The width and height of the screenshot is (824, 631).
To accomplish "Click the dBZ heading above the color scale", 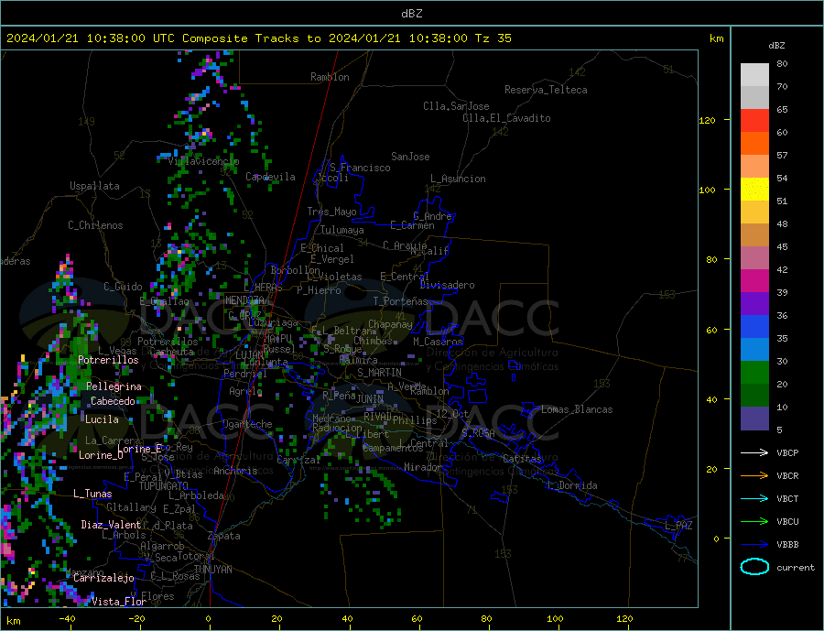I will [776, 46].
